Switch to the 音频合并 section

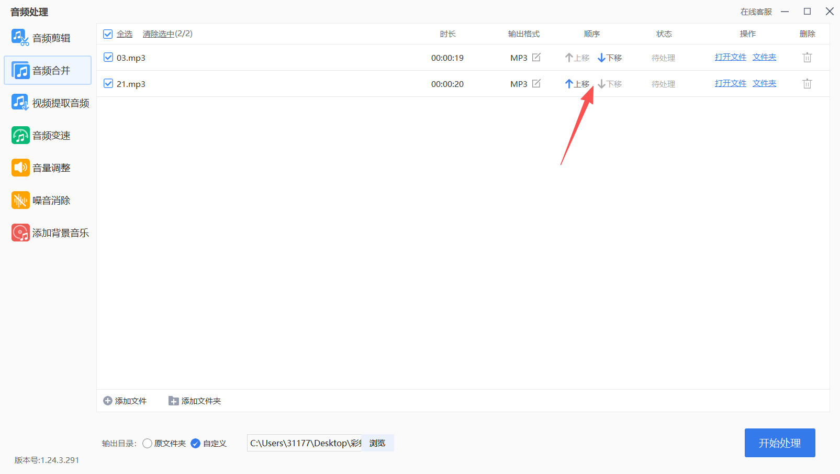pyautogui.click(x=48, y=70)
